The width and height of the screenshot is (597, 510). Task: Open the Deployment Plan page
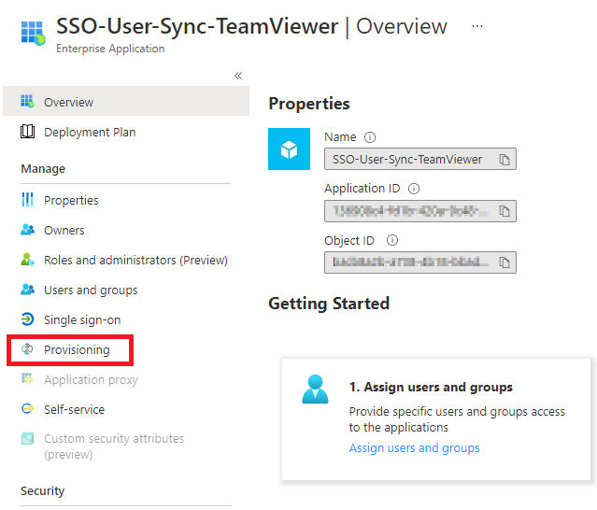coord(90,132)
